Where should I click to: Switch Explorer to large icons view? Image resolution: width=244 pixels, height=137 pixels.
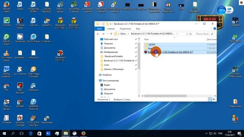pos(214,99)
